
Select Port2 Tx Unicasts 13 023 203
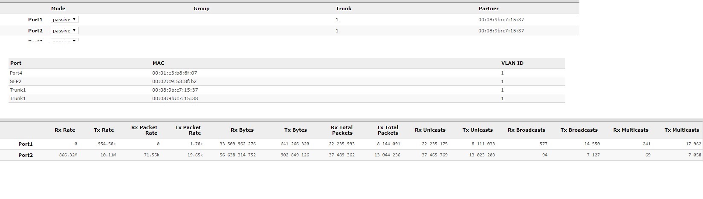(x=482, y=155)
